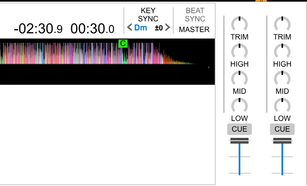
Task: Shift key up with right arrow
Action: click(167, 28)
